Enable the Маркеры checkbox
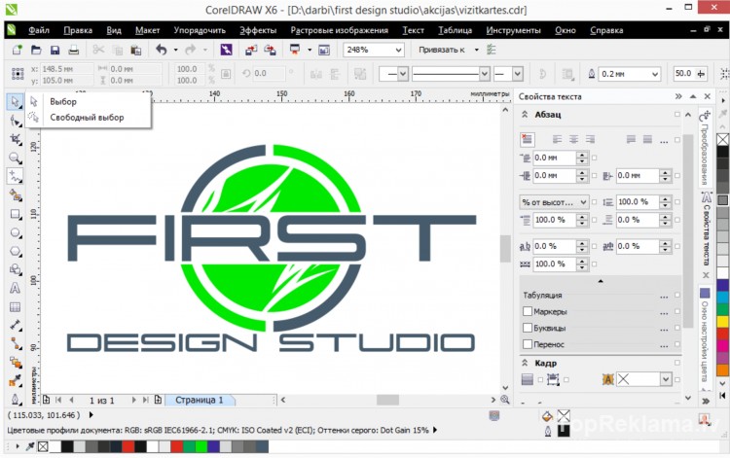730x458 pixels. pos(529,311)
